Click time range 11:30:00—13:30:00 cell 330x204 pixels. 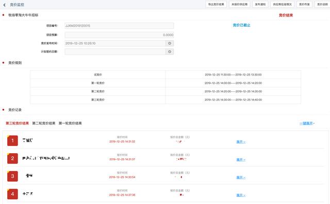click(233, 75)
